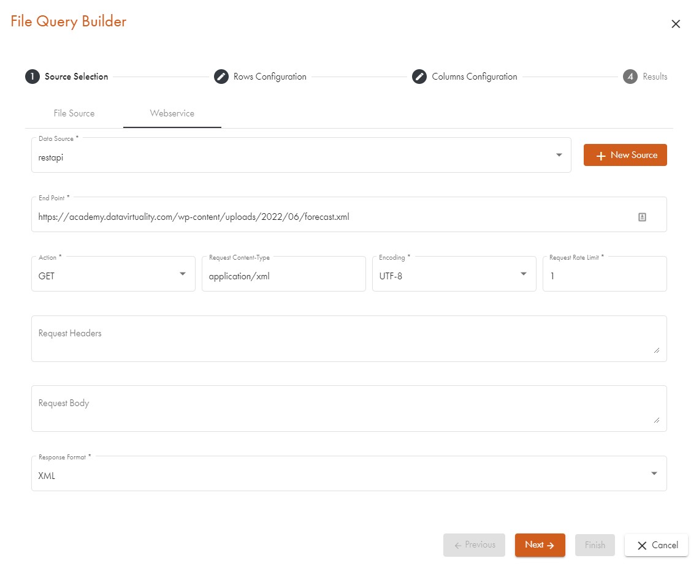Click the New Source button
This screenshot has width=699, height=569.
point(625,155)
